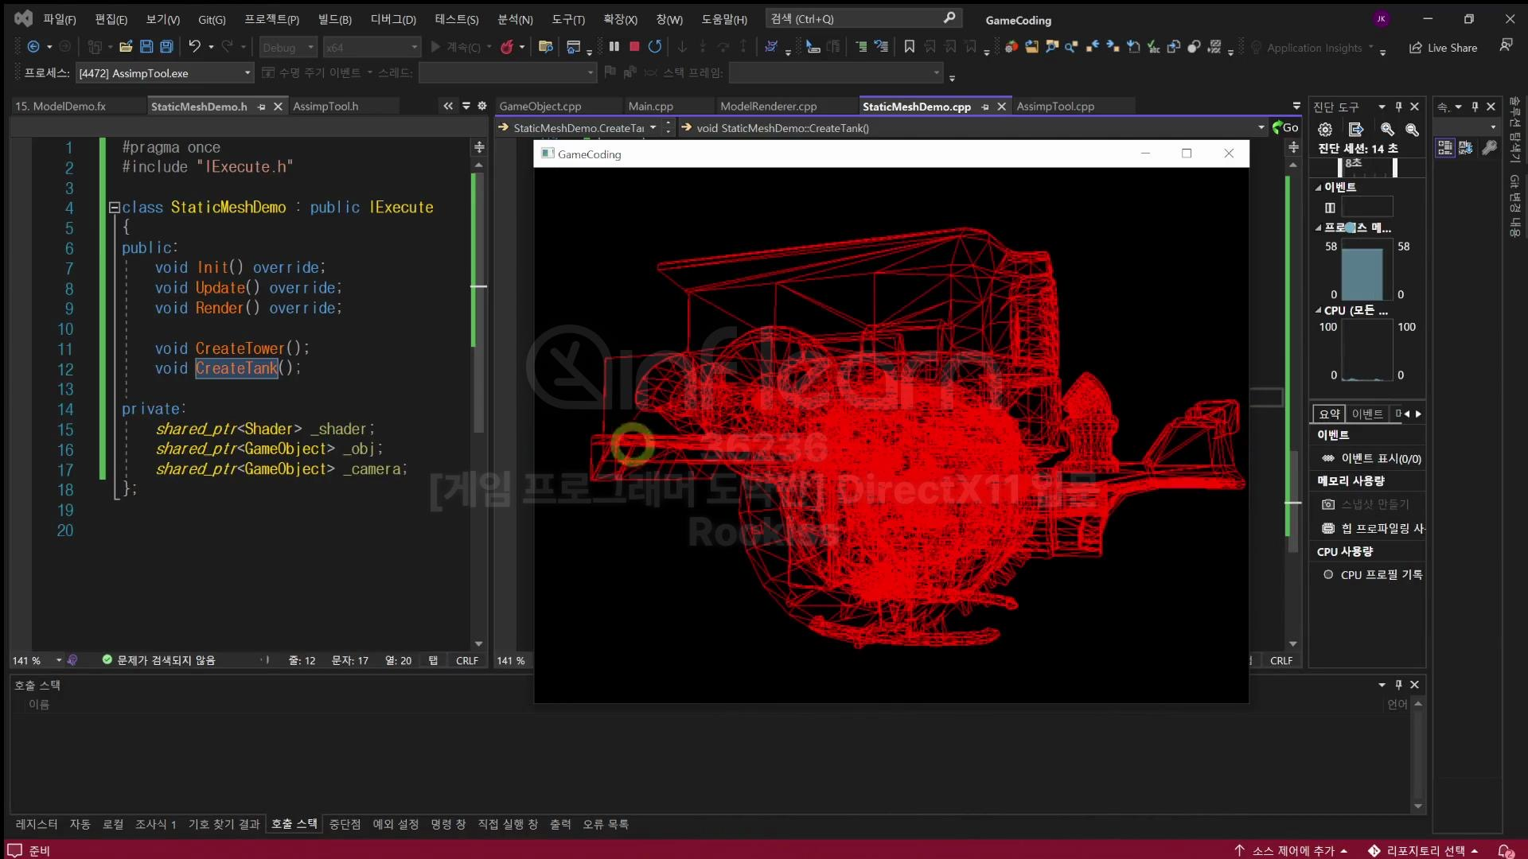Click the Restart debugging circular arrow icon

(655, 47)
